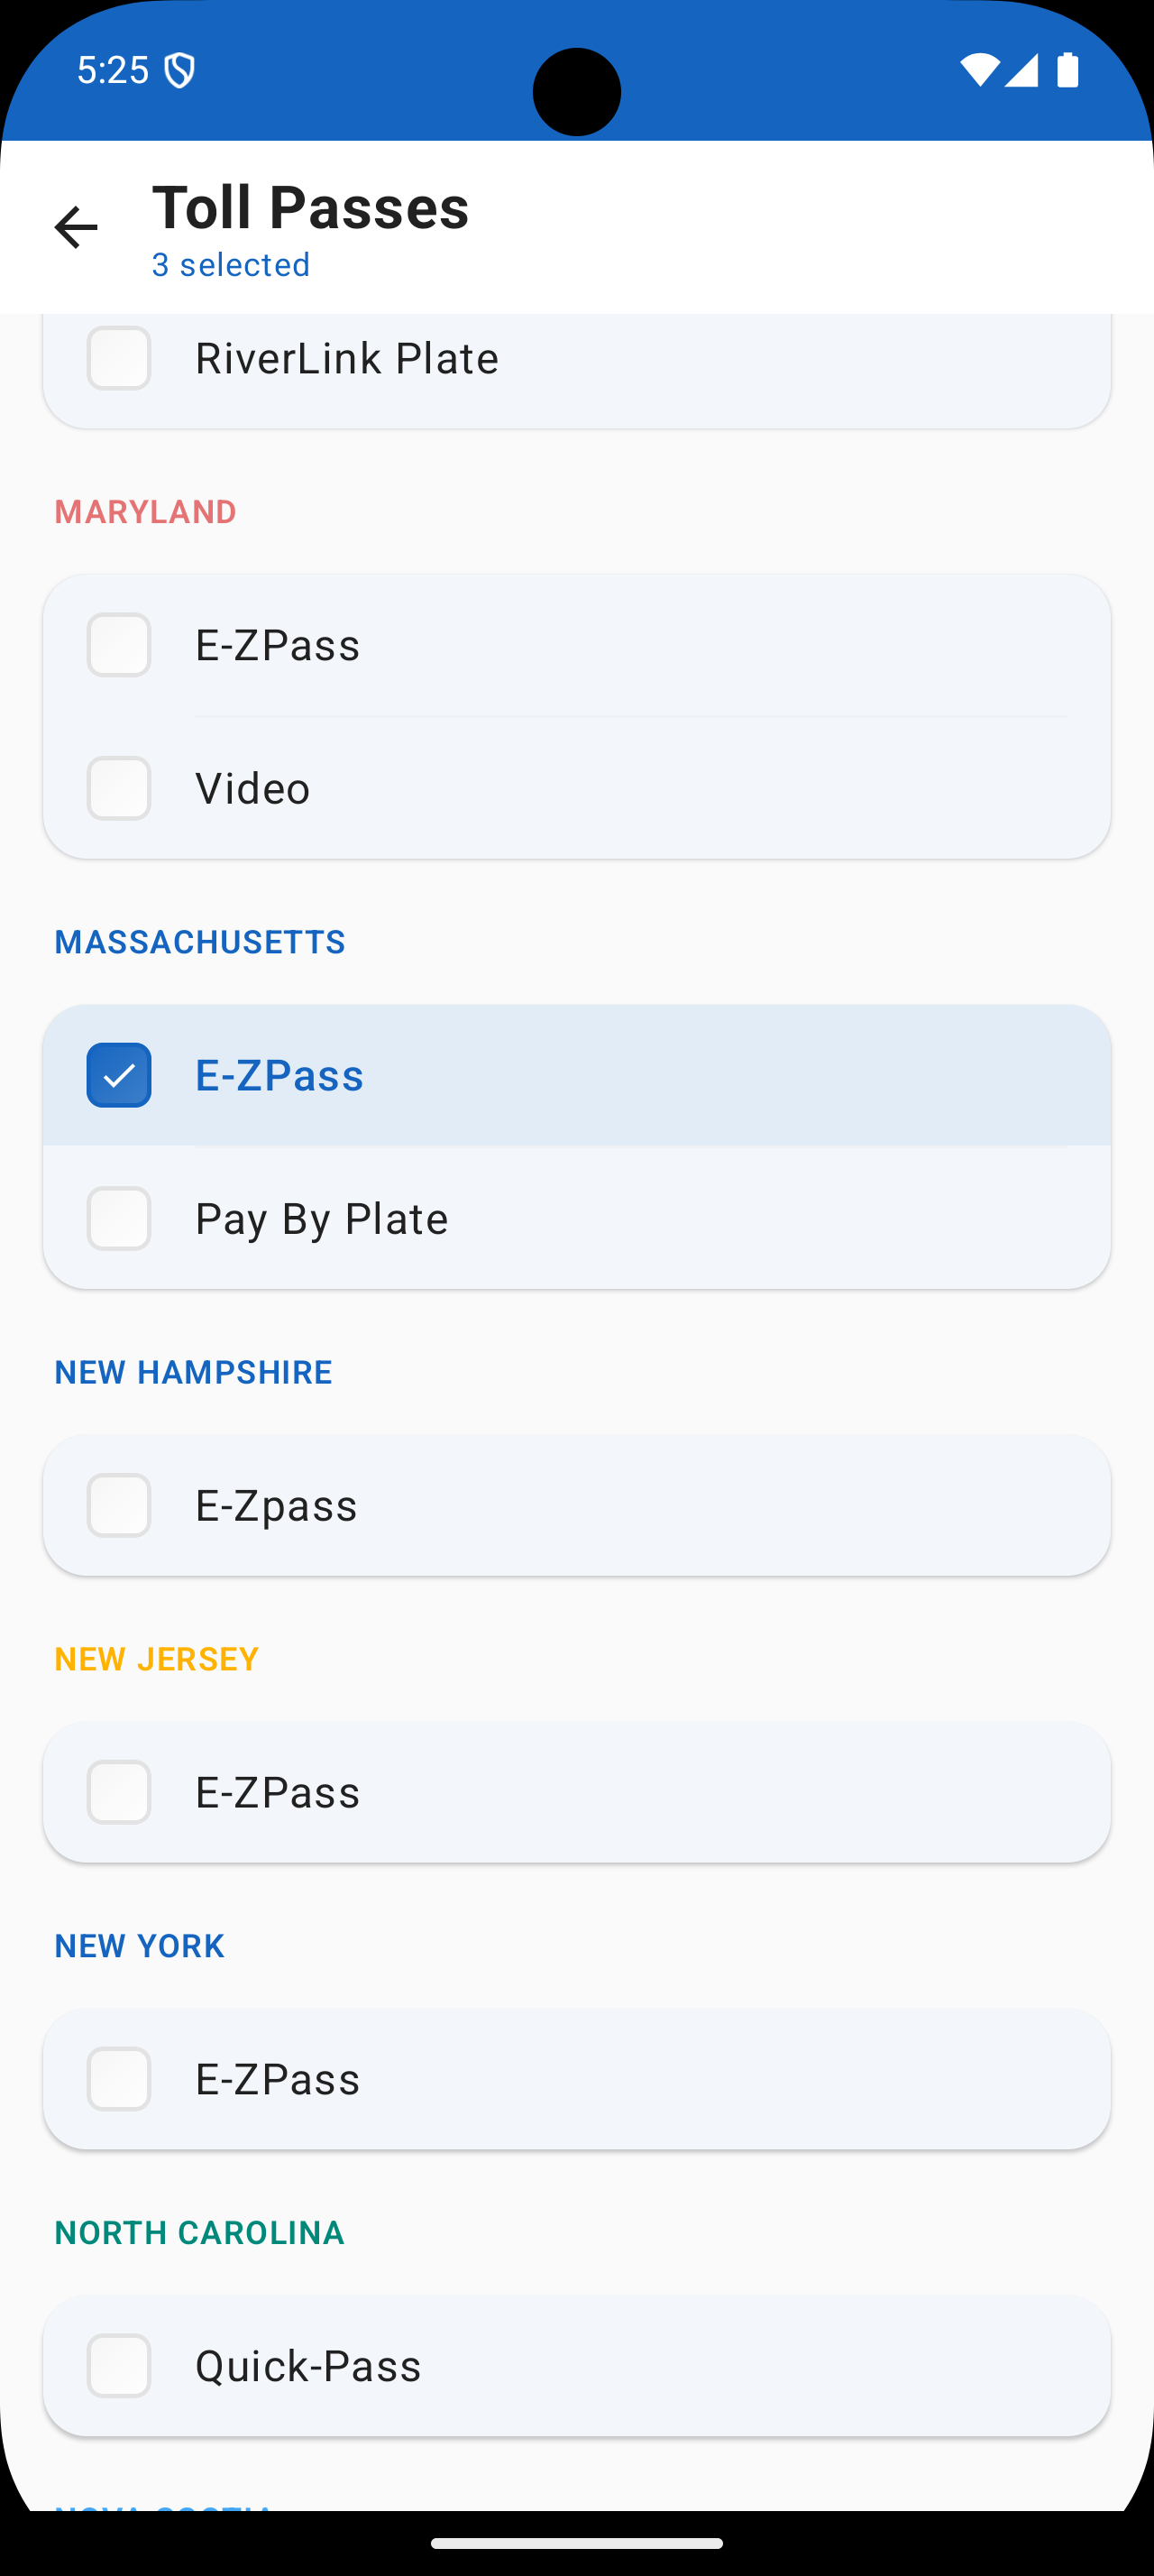Viewport: 1154px width, 2576px height.
Task: Enable New York E-ZPass checkbox
Action: (119, 2079)
